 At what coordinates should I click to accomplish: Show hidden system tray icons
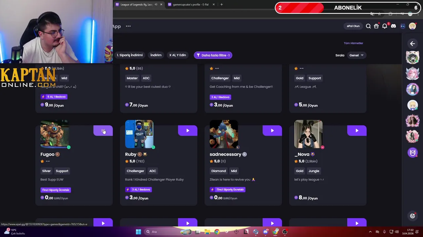370,232
